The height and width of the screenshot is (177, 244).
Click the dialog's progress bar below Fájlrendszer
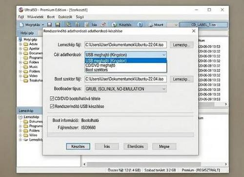(x=121, y=135)
